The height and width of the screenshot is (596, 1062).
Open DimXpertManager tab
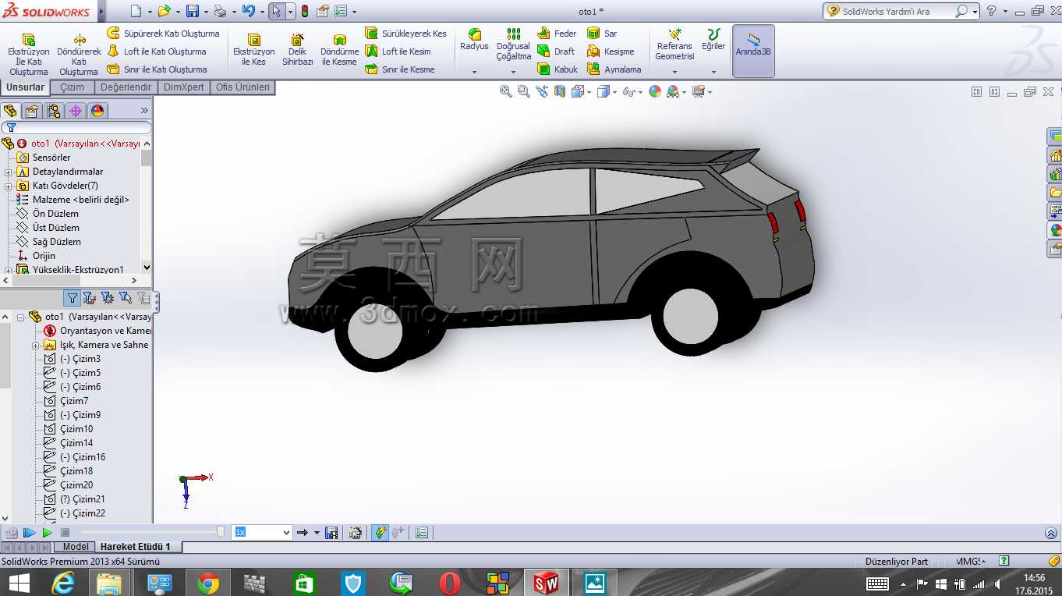coord(76,111)
